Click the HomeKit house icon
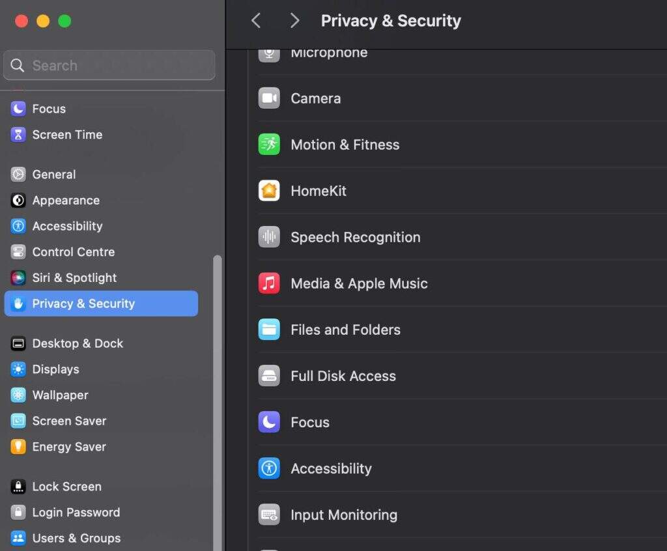Screen dimensions: 667x551 [x=269, y=191]
